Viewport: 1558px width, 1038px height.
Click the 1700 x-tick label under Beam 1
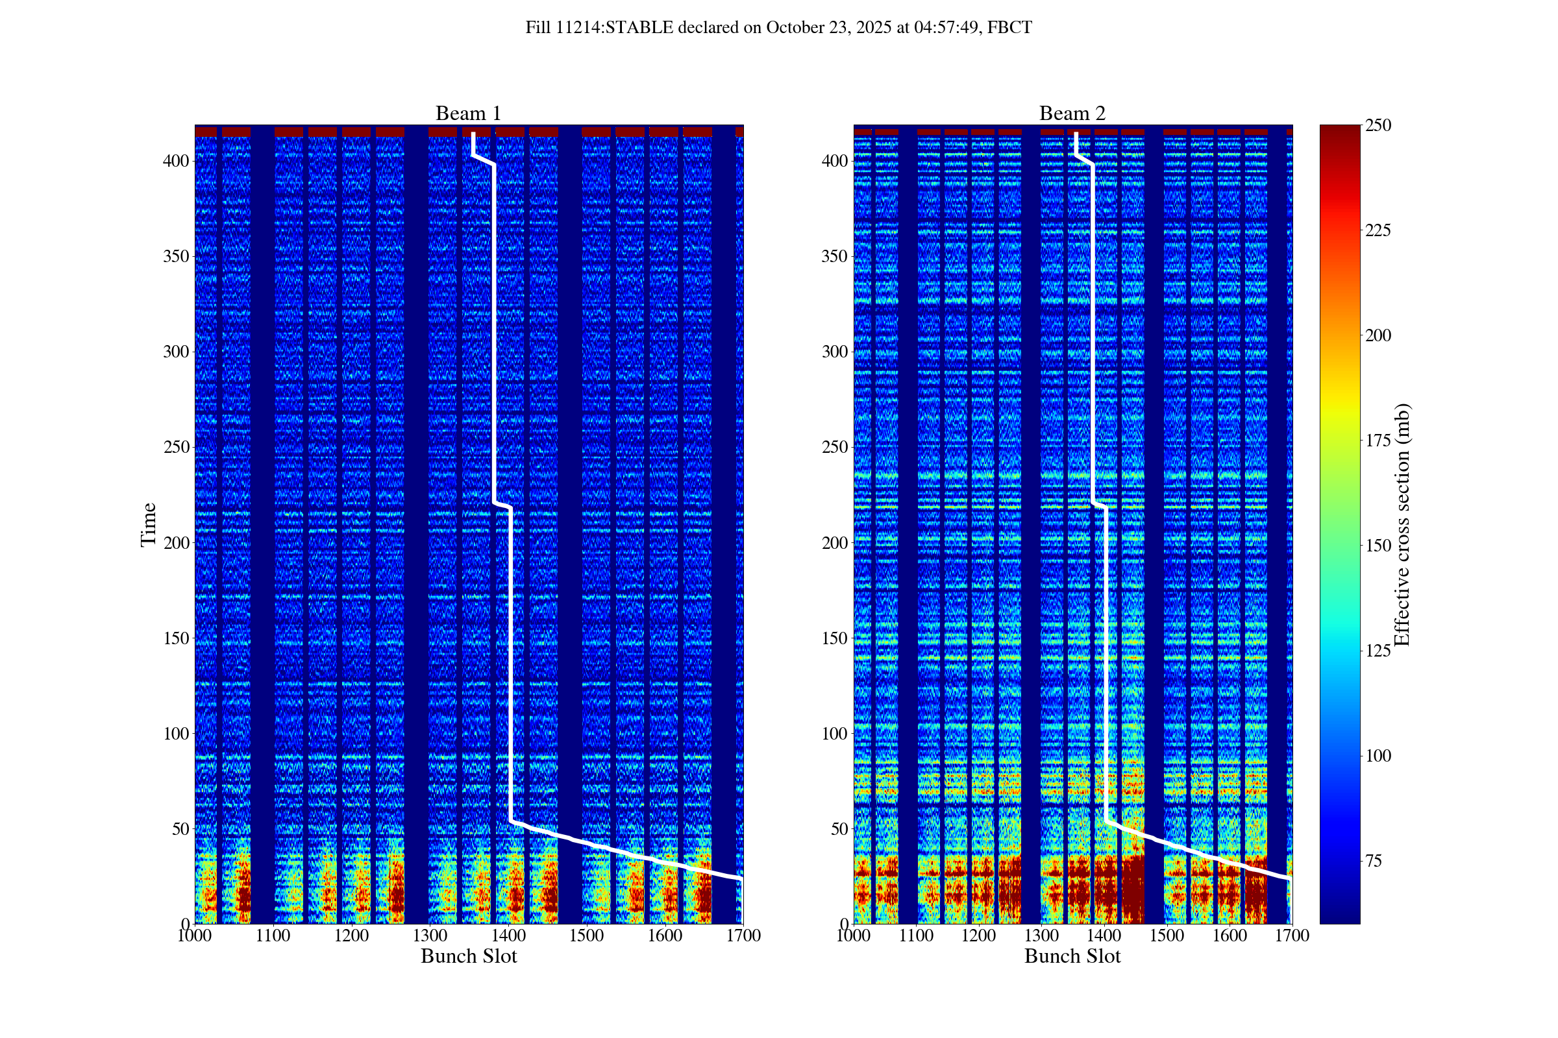pos(743,935)
